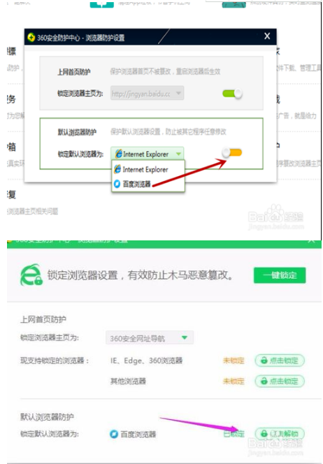Toggle the green homepage protection switch
Screen dimensions: 323x464
point(232,94)
